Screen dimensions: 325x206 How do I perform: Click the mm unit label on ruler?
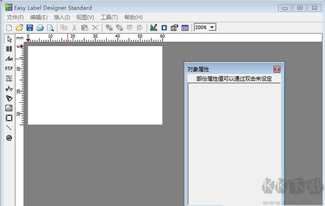point(20,38)
